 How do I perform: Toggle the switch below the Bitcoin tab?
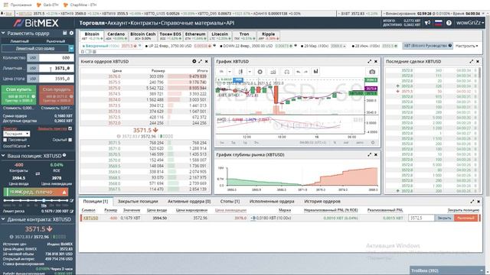click(89, 52)
